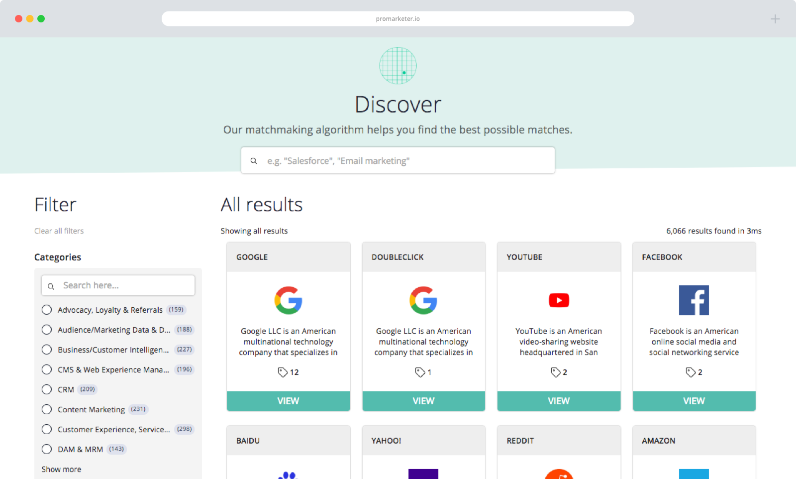Select Audience/Marketing Data category radio
Viewport: 796px width, 479px height.
(47, 330)
